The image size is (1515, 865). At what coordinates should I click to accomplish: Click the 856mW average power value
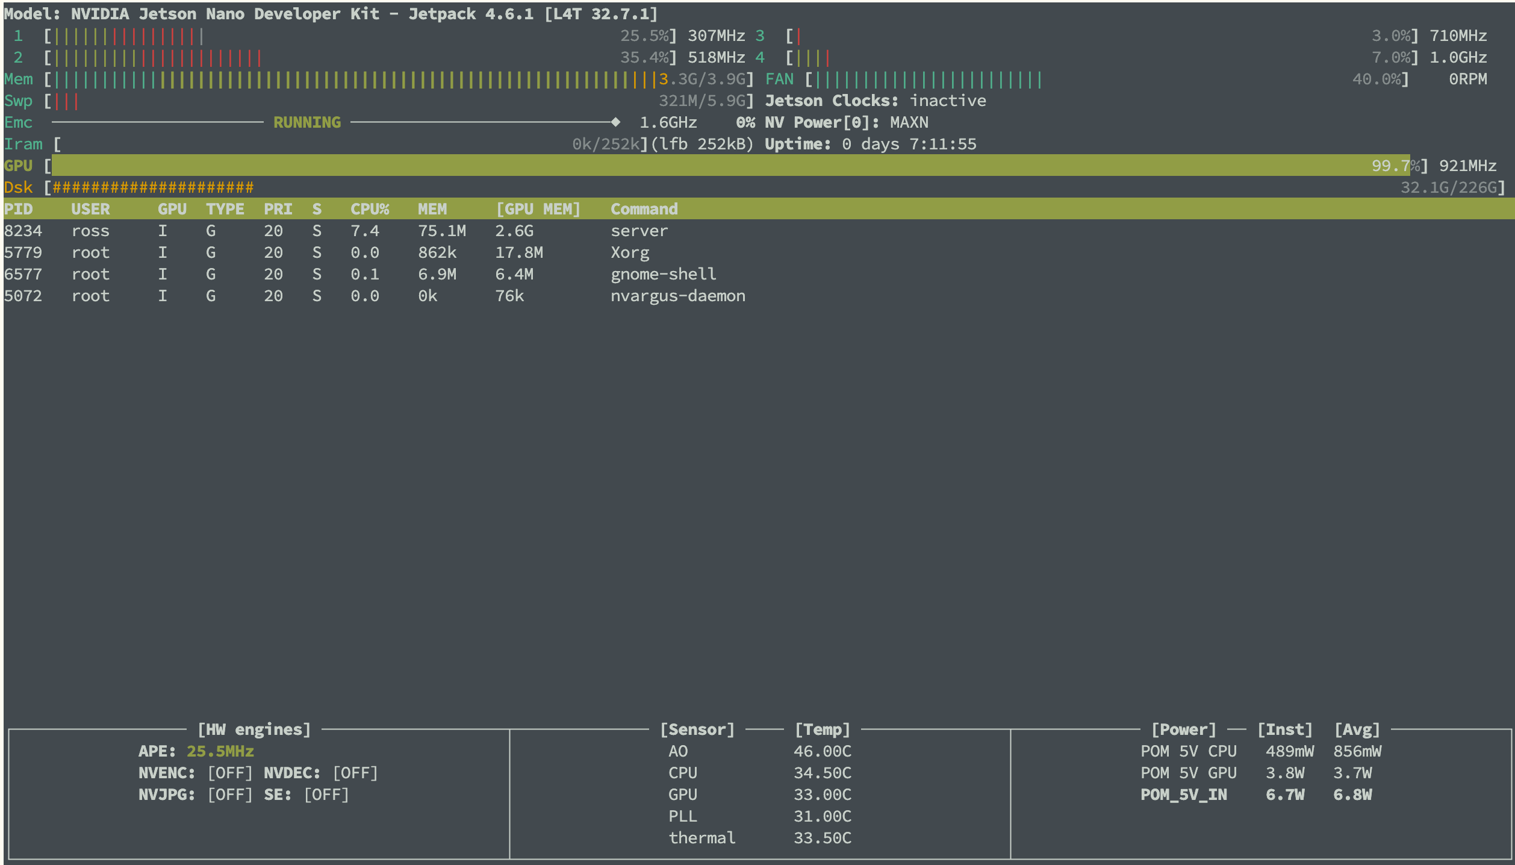(1357, 751)
